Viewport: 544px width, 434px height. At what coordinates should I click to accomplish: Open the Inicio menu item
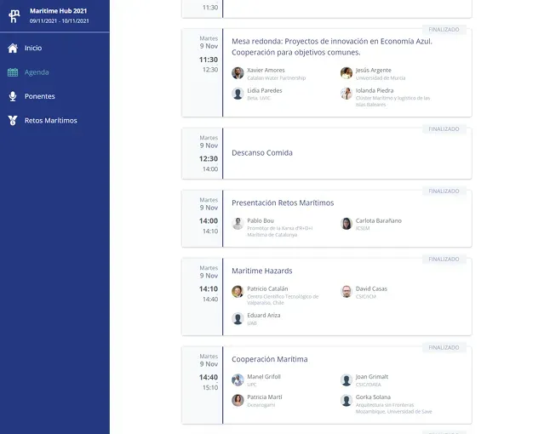click(33, 48)
